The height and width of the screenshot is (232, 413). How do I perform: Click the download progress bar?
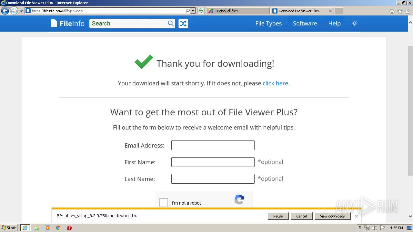pos(206,208)
